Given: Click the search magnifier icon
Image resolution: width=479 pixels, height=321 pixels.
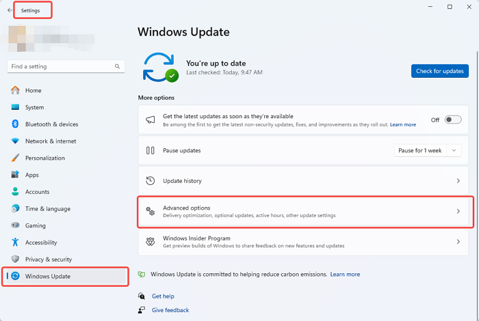Looking at the screenshot, I should pos(118,67).
